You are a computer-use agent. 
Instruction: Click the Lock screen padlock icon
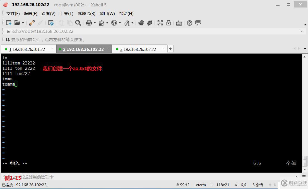[169, 23]
